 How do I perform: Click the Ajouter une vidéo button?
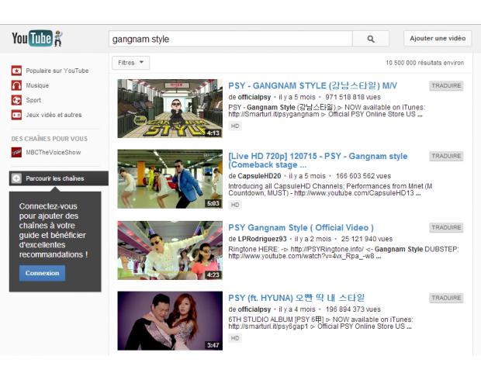click(x=438, y=38)
